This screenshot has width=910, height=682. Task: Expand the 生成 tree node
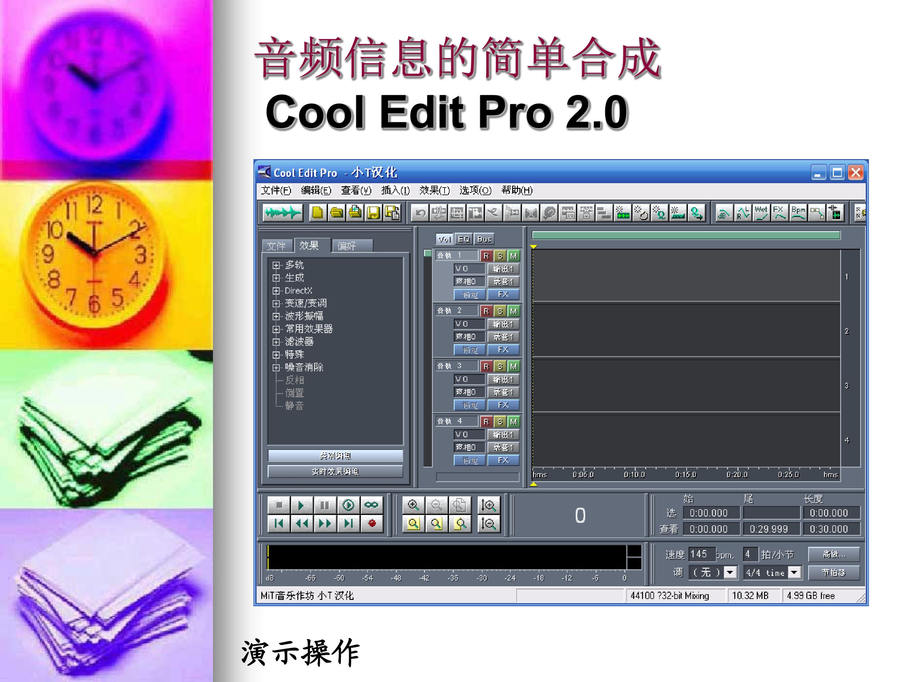276,278
